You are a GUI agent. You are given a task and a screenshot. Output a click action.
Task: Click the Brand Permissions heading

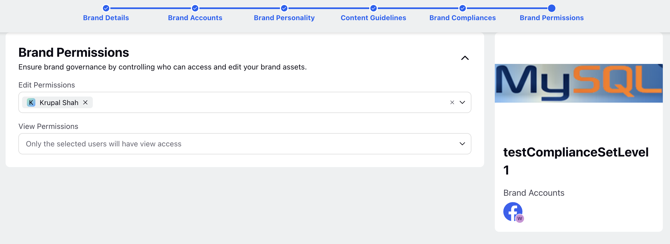(74, 53)
